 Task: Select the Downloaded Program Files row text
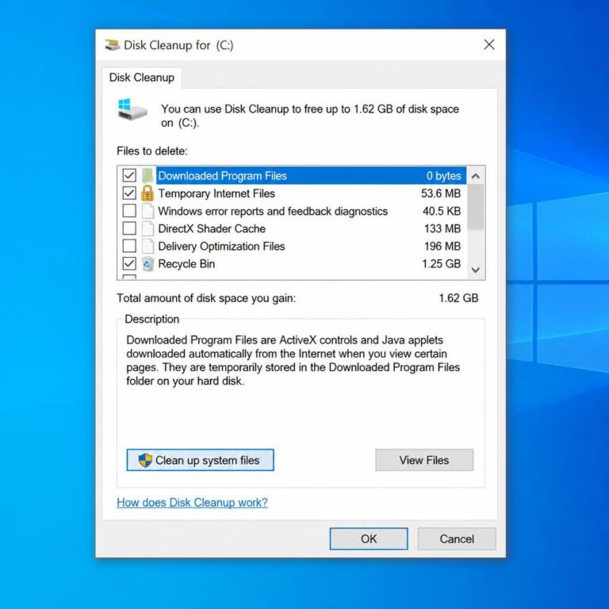point(223,176)
